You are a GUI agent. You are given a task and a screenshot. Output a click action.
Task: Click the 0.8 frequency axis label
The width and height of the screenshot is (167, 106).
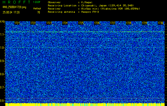(2, 74)
